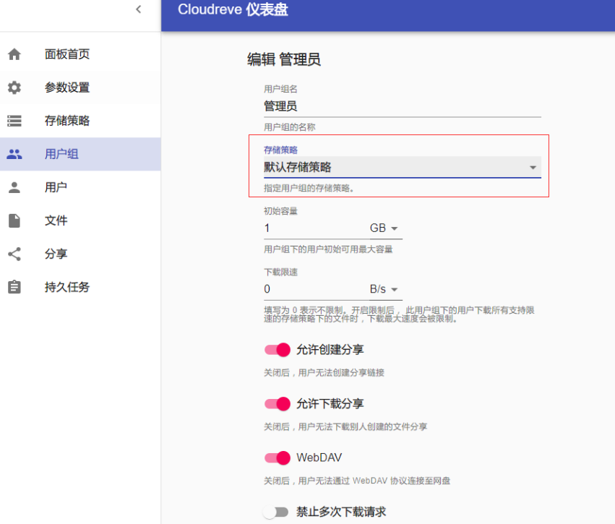Click the gear icon for 参数设置
This screenshot has width=615, height=524.
(14, 87)
